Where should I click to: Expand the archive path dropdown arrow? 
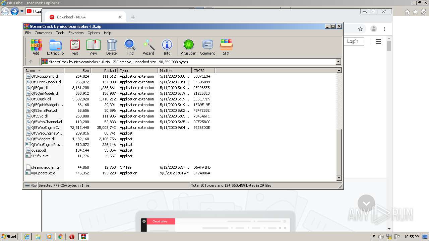coord(338,62)
